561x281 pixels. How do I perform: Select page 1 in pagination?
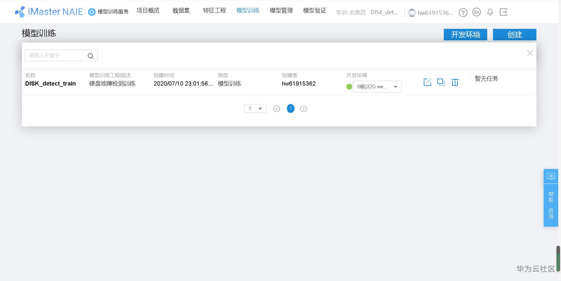(x=291, y=109)
